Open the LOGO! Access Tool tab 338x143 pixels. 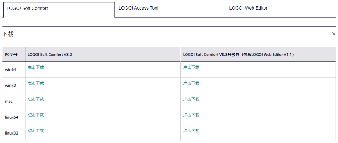pyautogui.click(x=138, y=8)
